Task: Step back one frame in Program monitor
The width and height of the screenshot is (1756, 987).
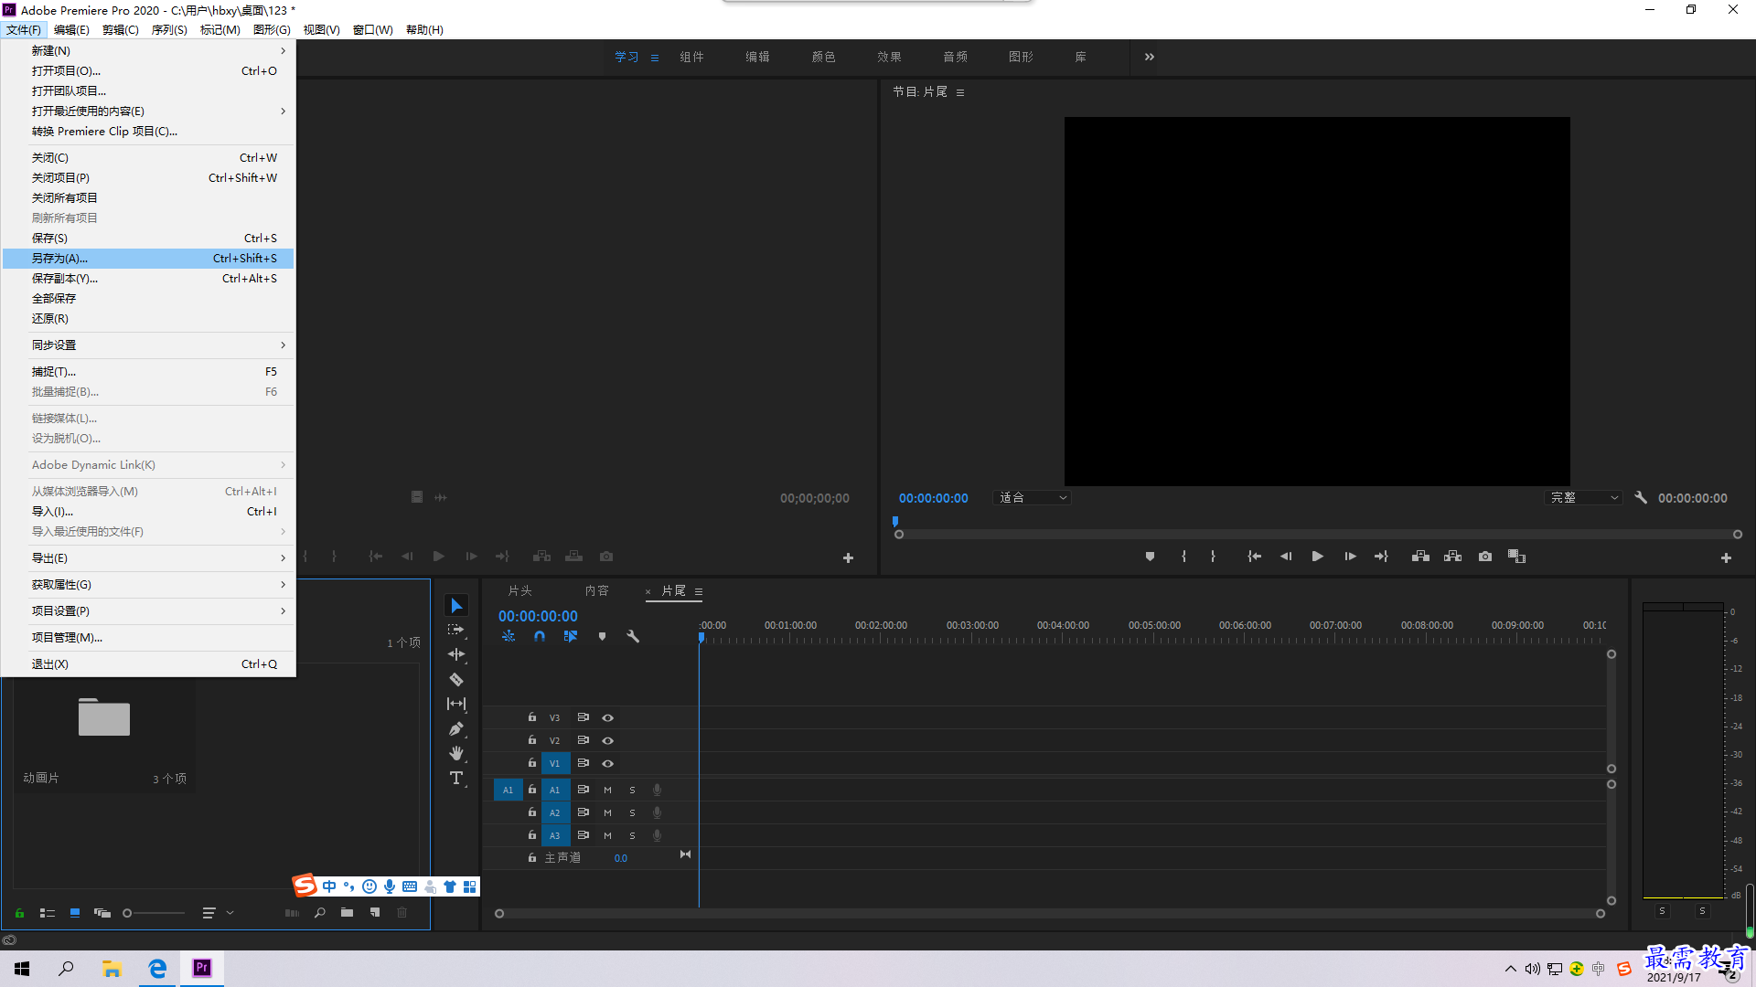Action: point(1286,557)
